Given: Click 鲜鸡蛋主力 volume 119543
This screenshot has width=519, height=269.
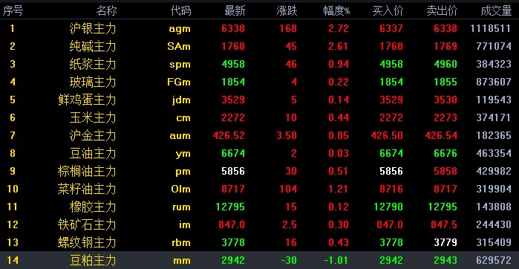Looking at the screenshot, I should pos(494,100).
